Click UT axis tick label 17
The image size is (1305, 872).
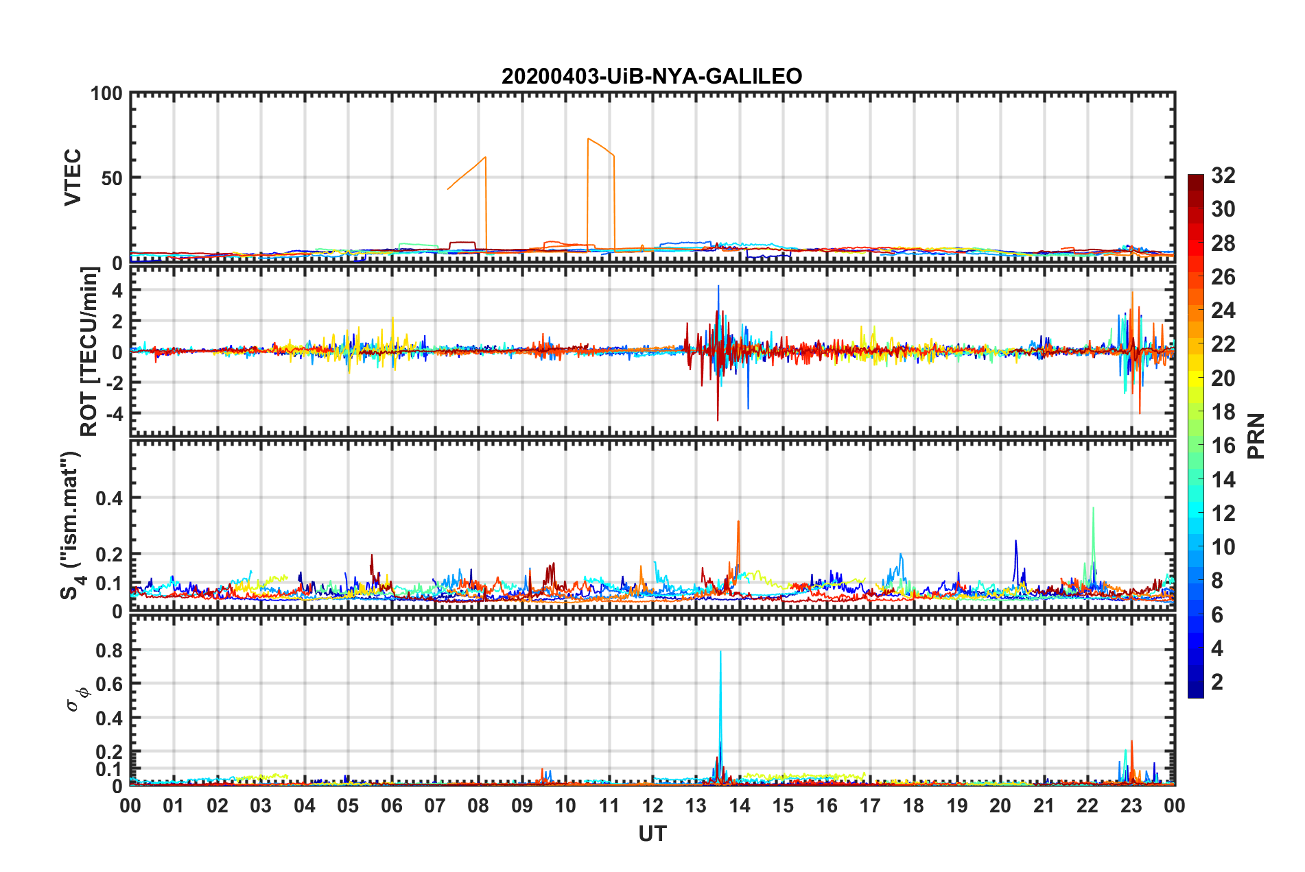pyautogui.click(x=870, y=806)
